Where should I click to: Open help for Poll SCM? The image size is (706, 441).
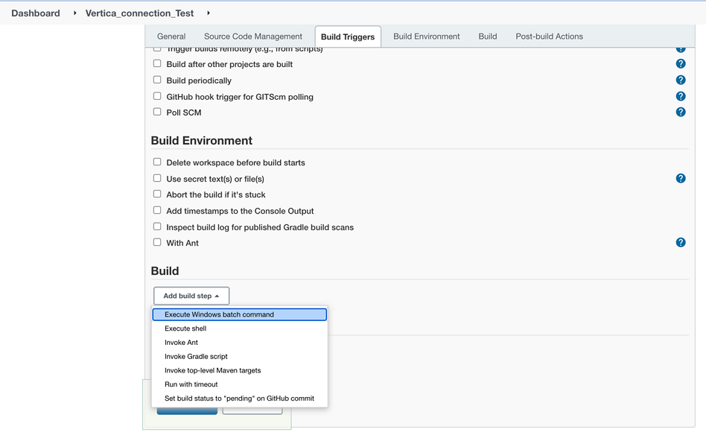coord(681,112)
